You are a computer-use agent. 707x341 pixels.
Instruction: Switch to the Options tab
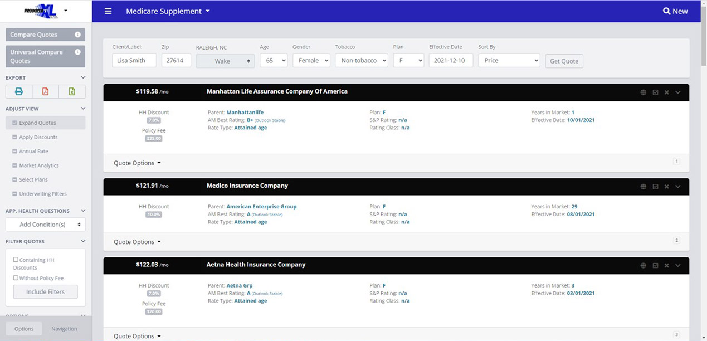[x=24, y=329]
